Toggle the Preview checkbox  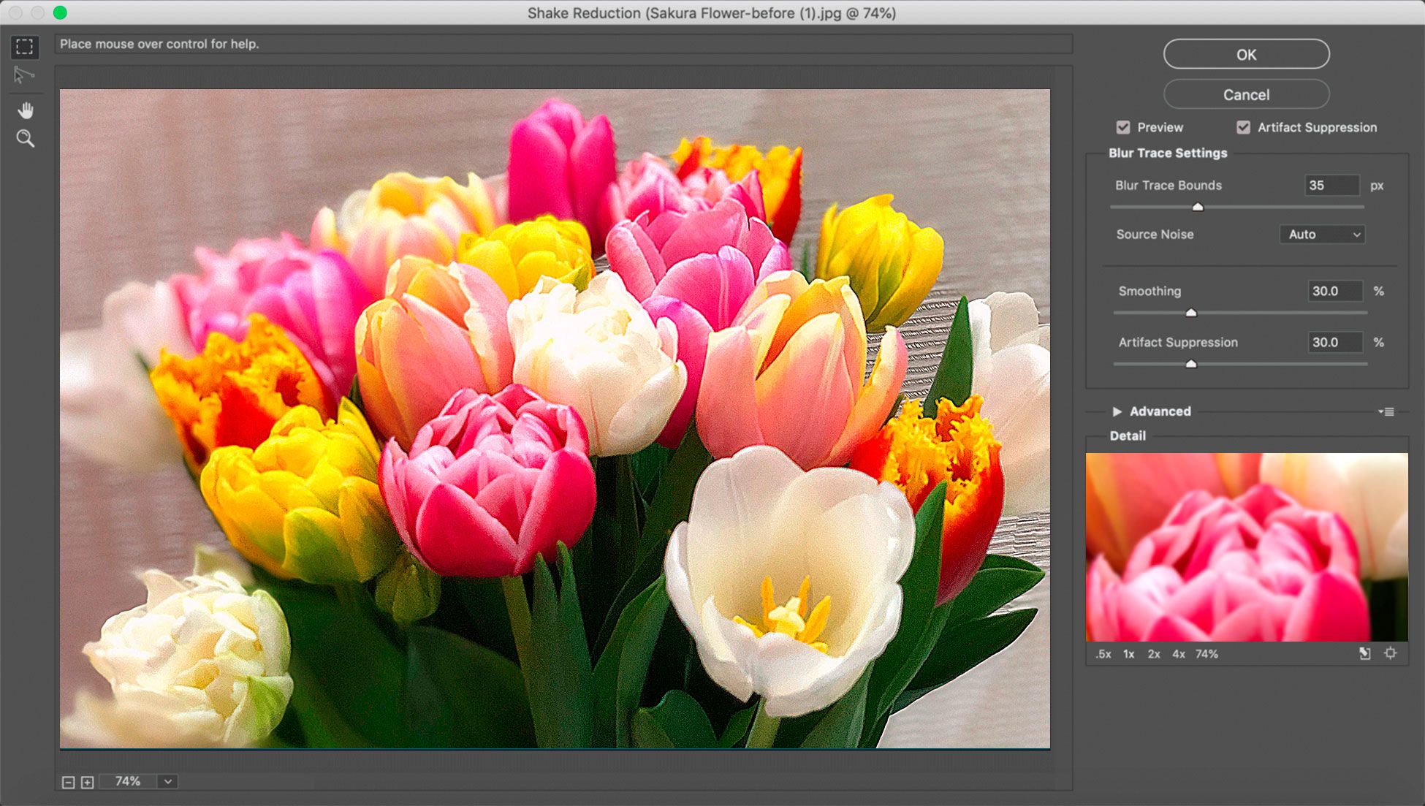point(1123,127)
